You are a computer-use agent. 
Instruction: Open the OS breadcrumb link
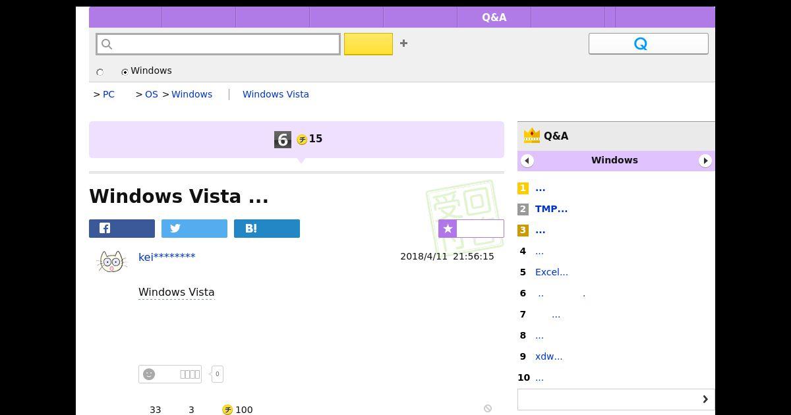[152, 94]
